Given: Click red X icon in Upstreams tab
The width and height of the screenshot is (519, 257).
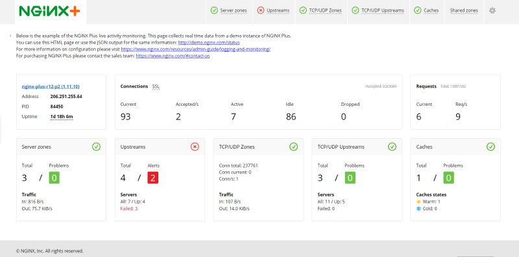Looking at the screenshot, I should tap(261, 10).
